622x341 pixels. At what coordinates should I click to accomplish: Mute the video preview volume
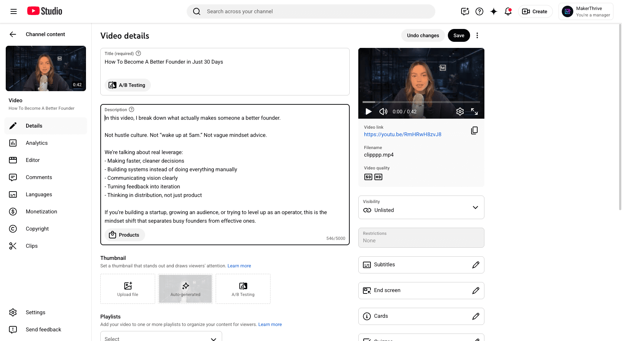click(383, 112)
